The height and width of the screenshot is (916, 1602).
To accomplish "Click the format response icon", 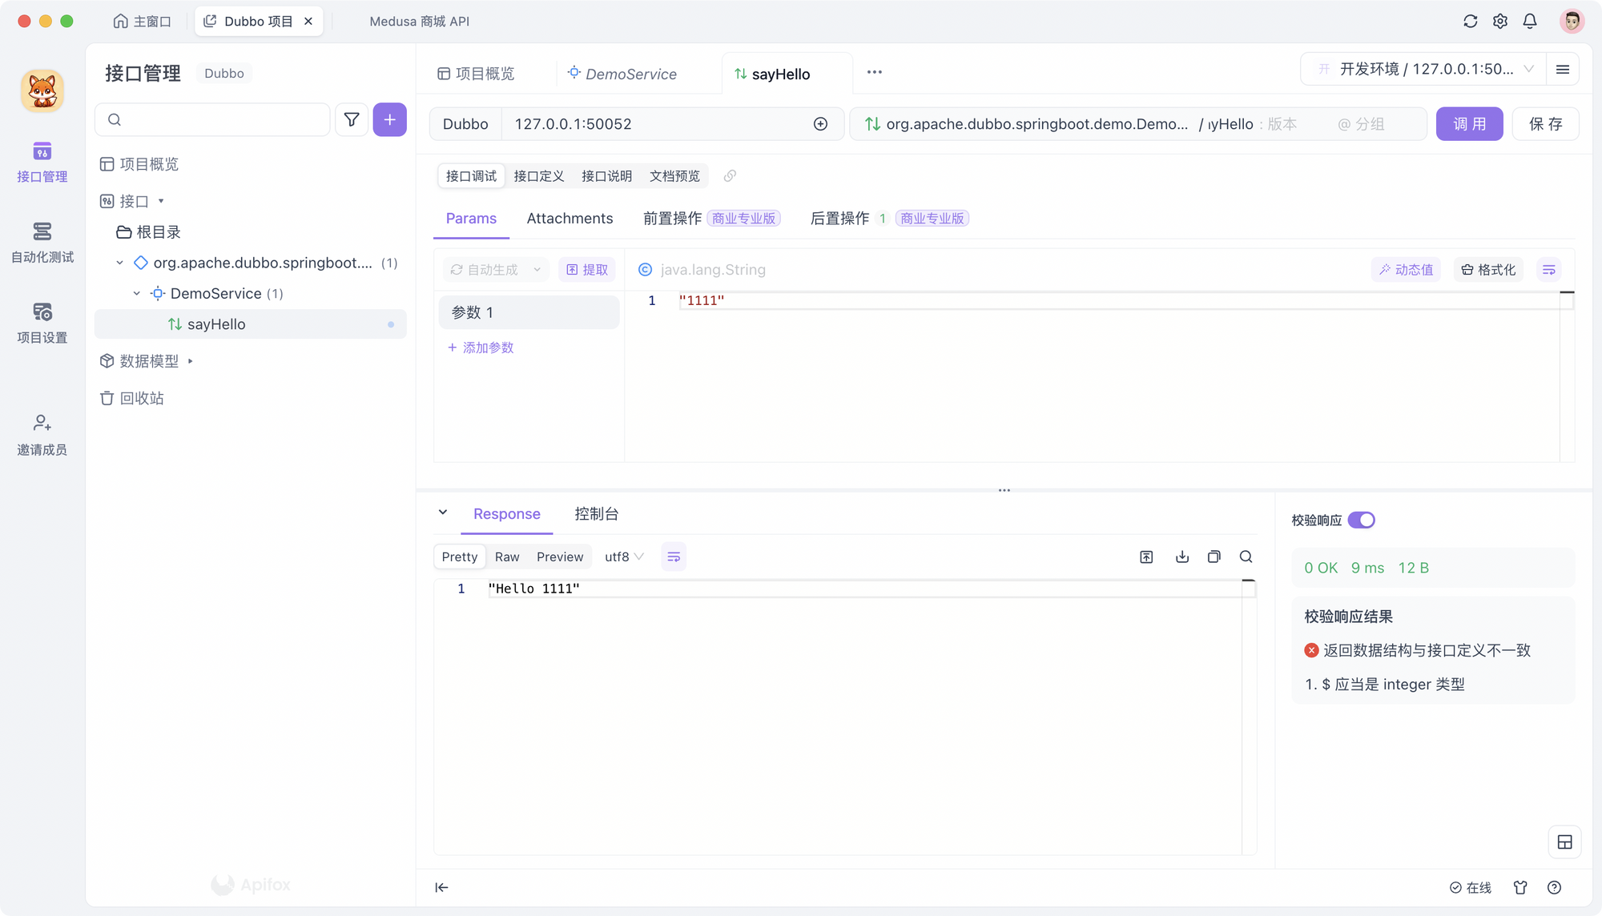I will point(674,556).
